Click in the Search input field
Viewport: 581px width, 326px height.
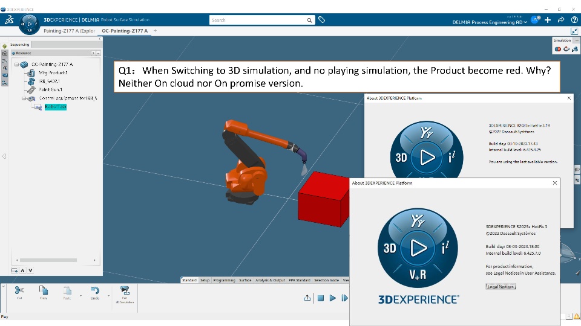point(258,20)
